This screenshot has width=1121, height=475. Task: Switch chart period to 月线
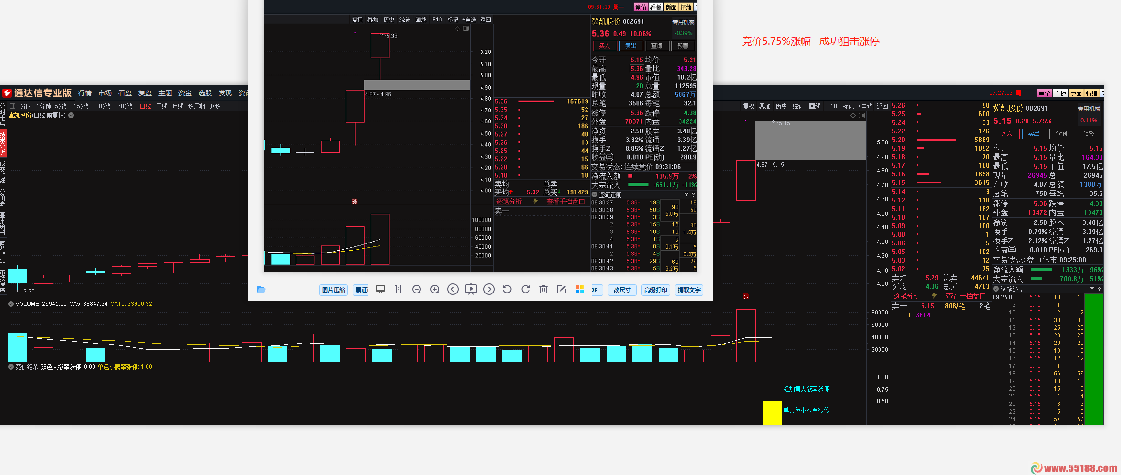[178, 107]
